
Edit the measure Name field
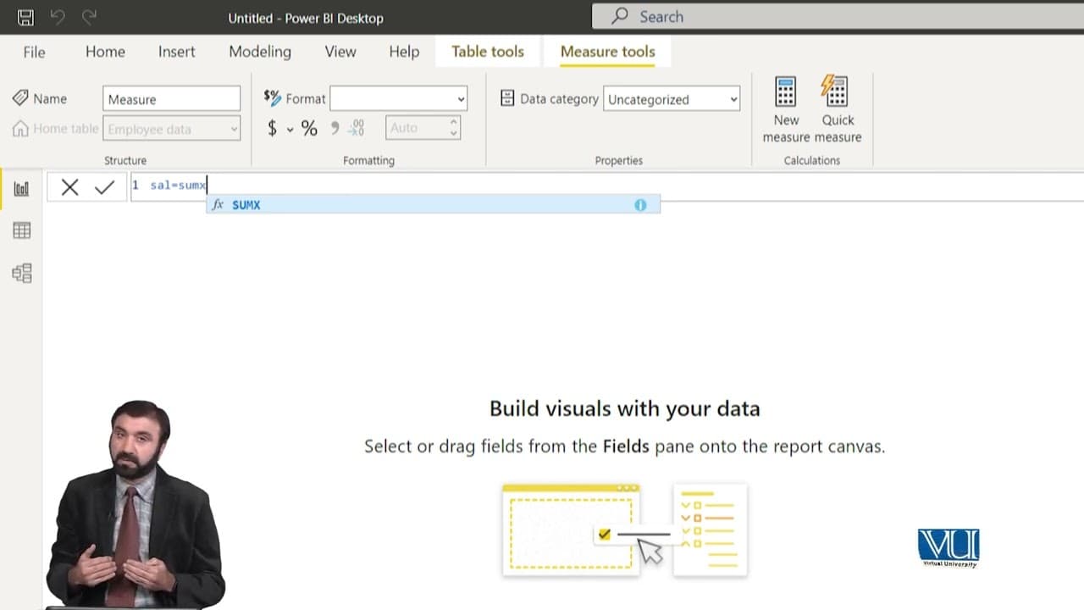point(171,99)
